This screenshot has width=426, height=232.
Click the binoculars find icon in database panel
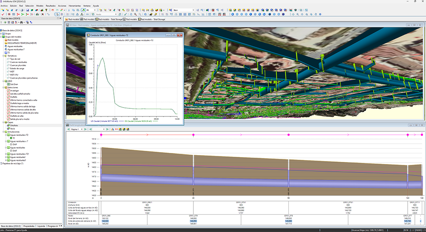(21, 23)
